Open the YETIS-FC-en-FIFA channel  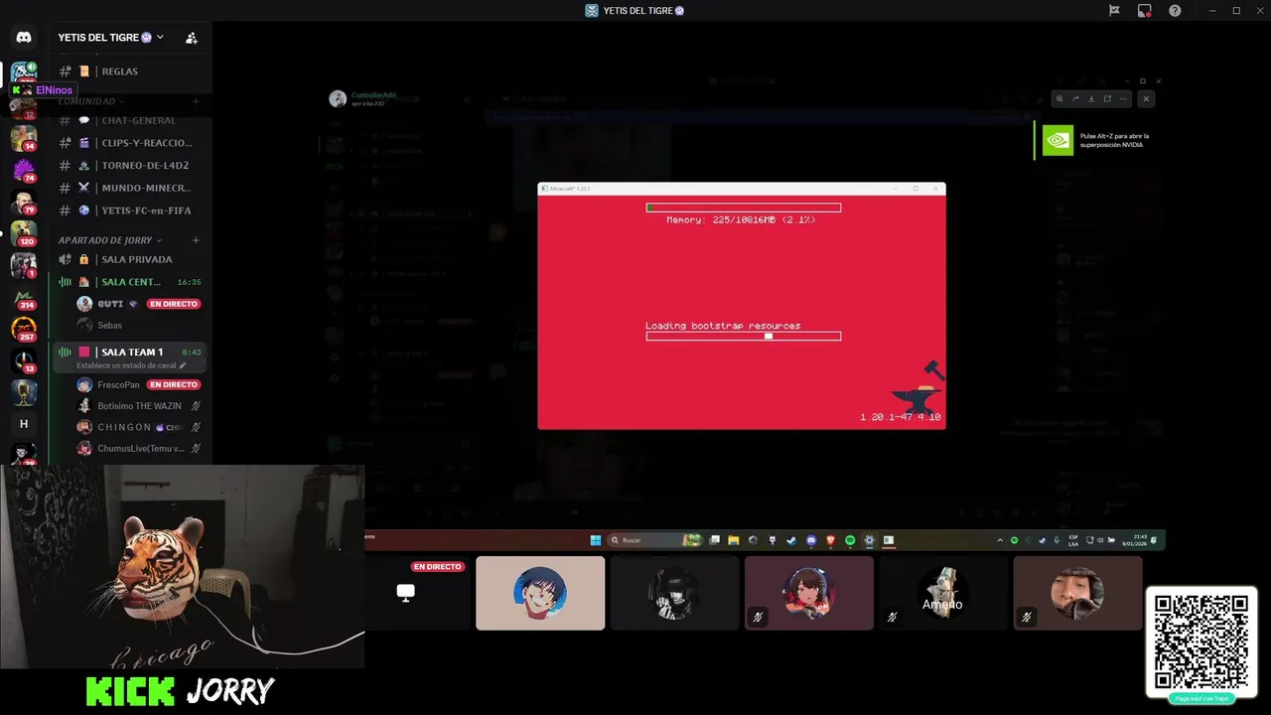[129, 211]
